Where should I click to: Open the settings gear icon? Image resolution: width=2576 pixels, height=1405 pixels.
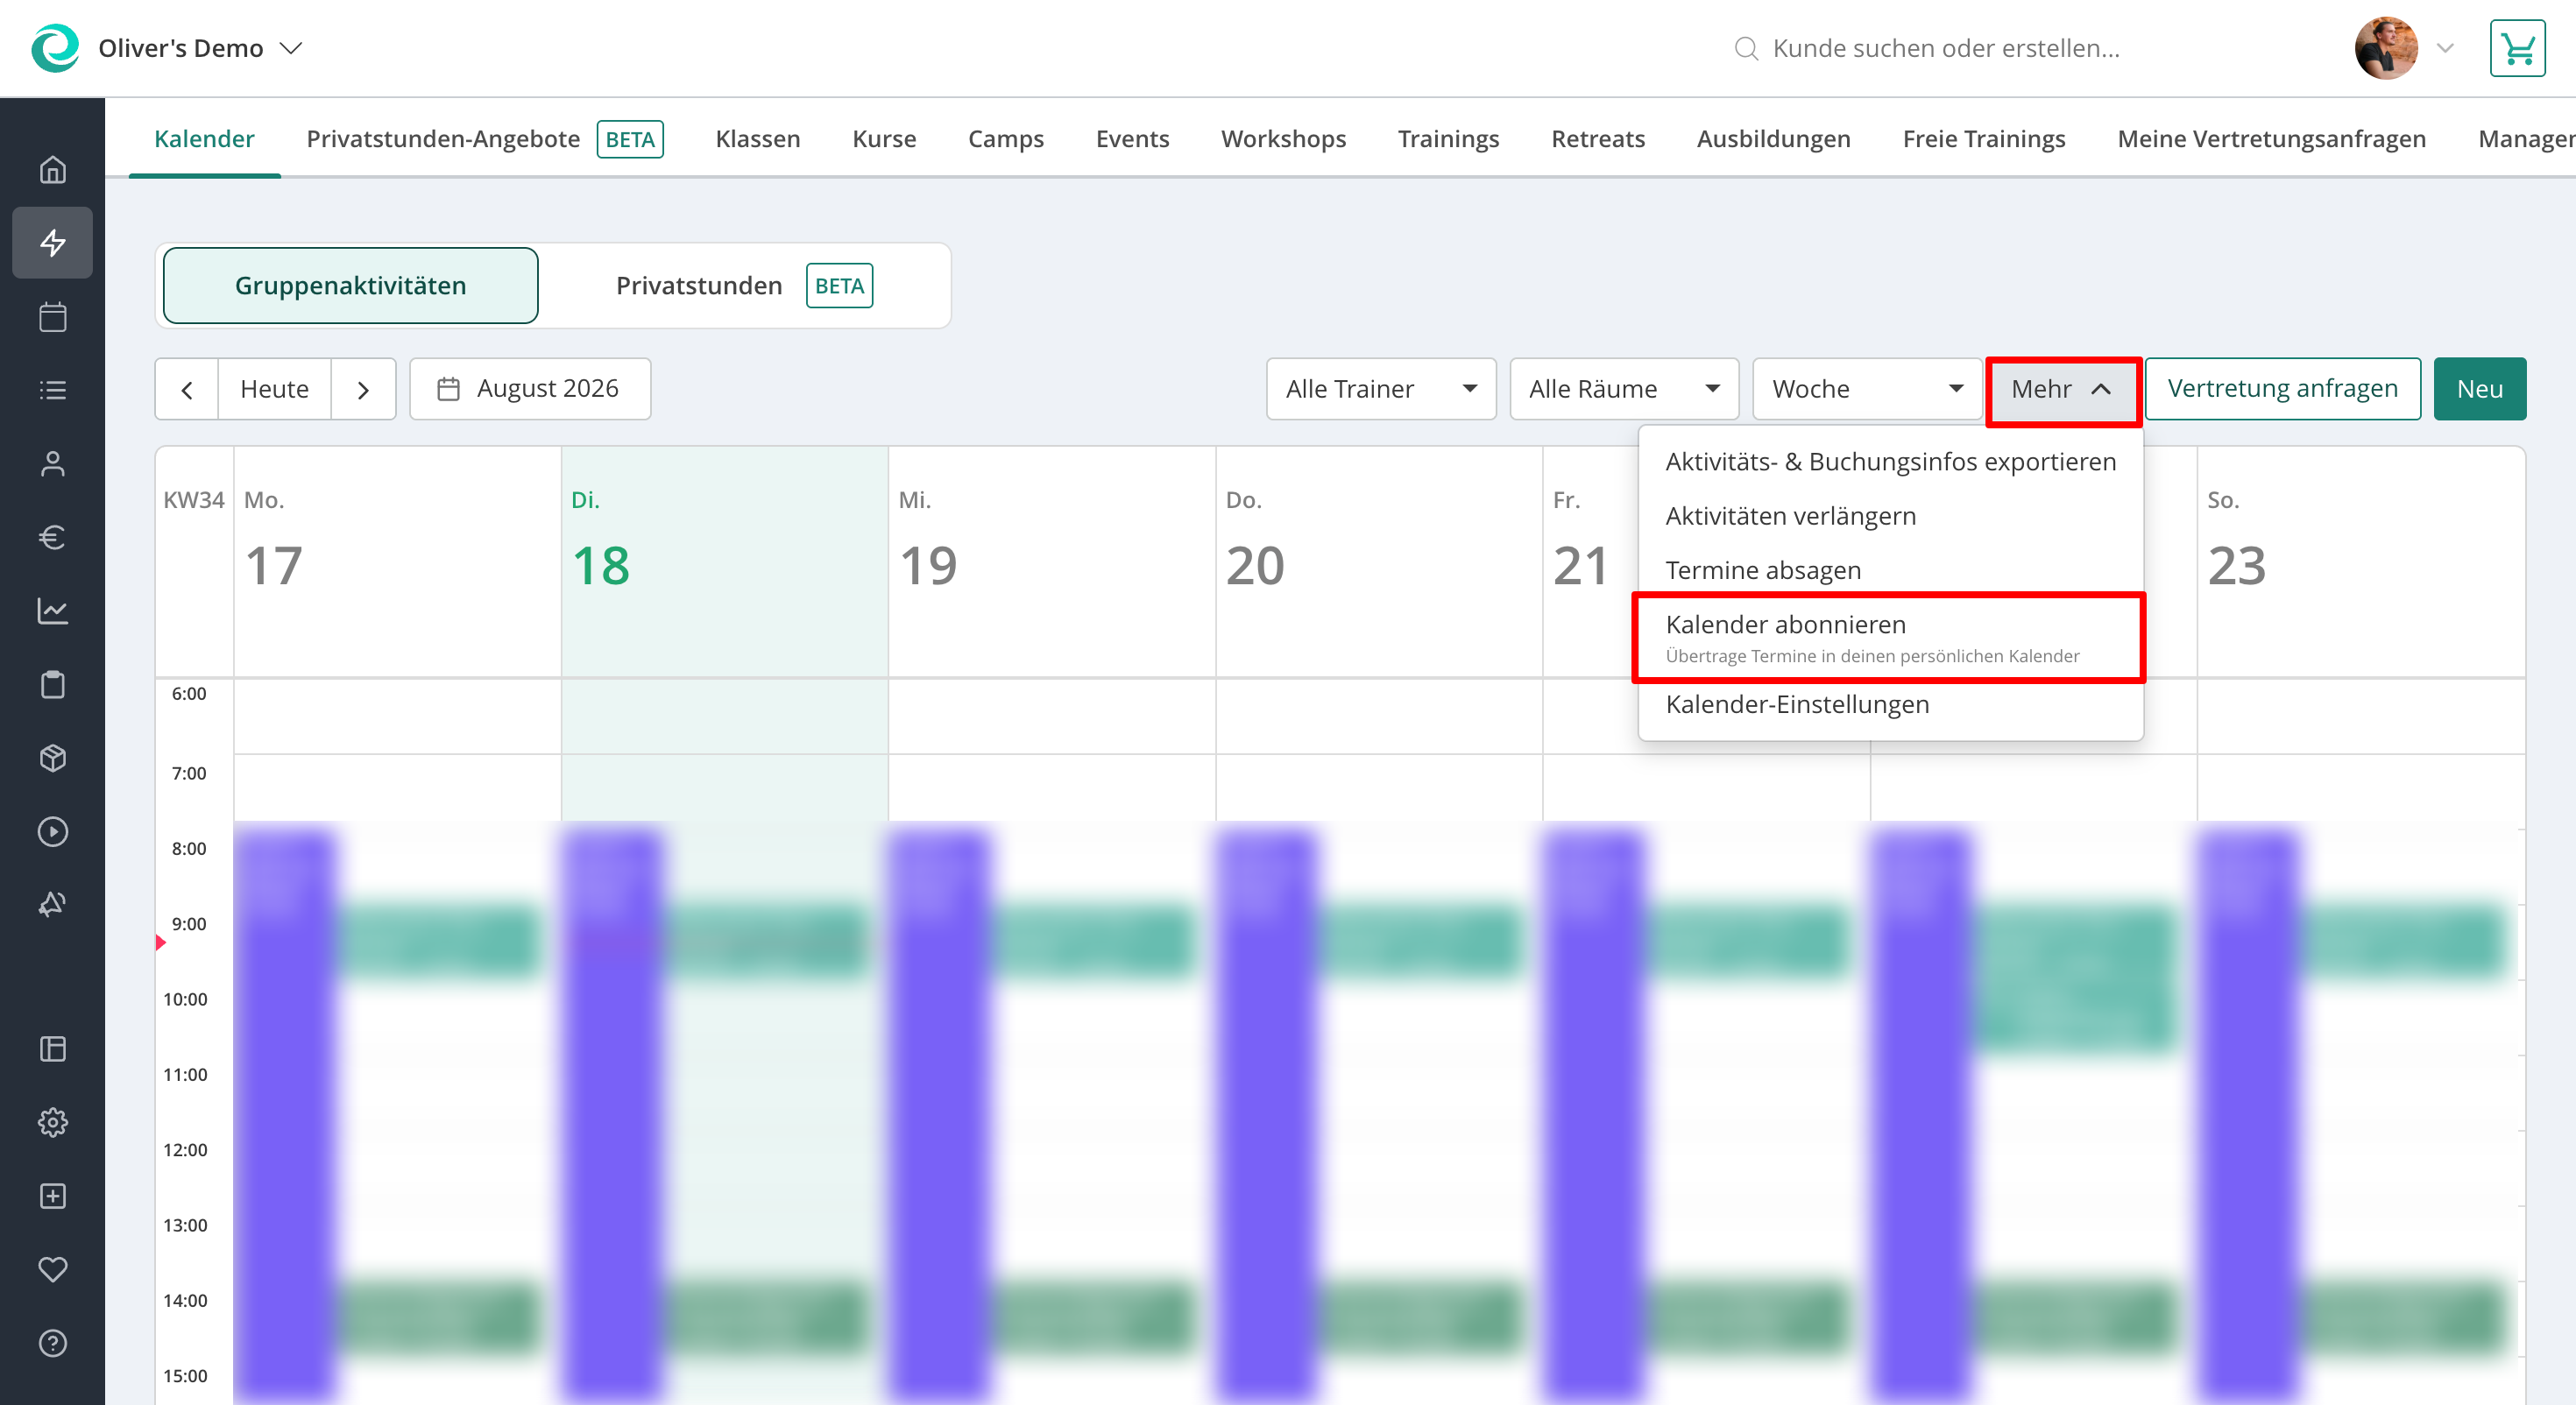pyautogui.click(x=52, y=1122)
